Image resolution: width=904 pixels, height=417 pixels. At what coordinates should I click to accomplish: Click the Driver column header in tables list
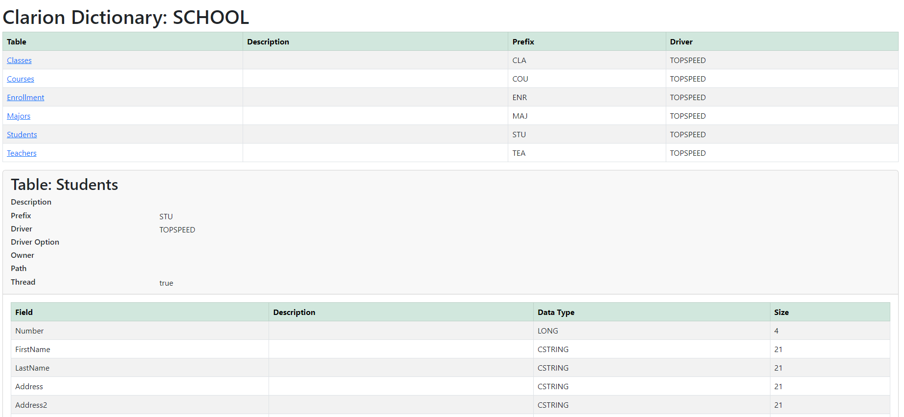click(681, 42)
